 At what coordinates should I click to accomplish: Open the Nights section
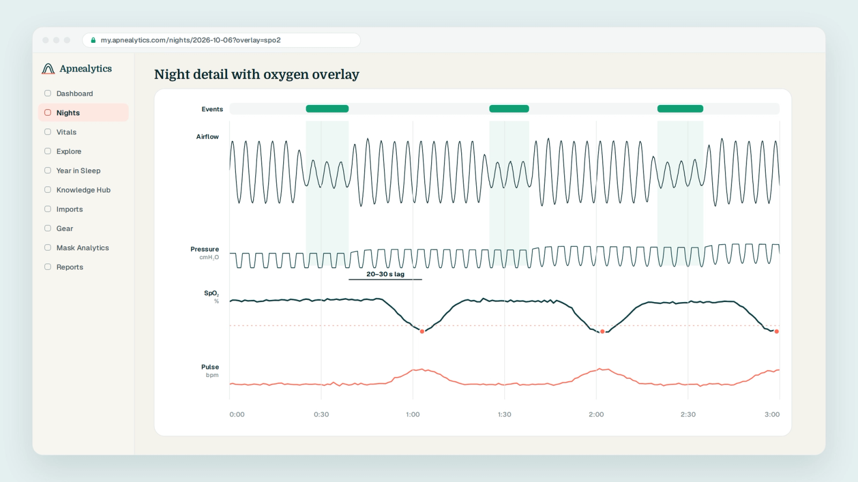click(x=83, y=112)
